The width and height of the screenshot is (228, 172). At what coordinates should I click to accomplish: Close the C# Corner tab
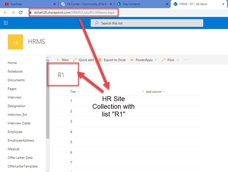pos(111,4)
